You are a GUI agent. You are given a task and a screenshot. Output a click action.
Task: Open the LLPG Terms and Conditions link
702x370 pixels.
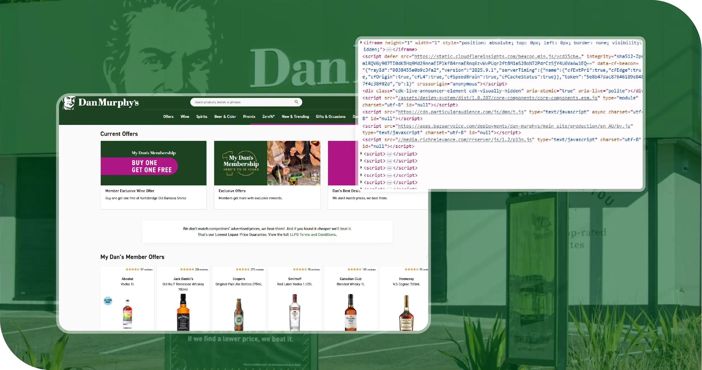(313, 235)
